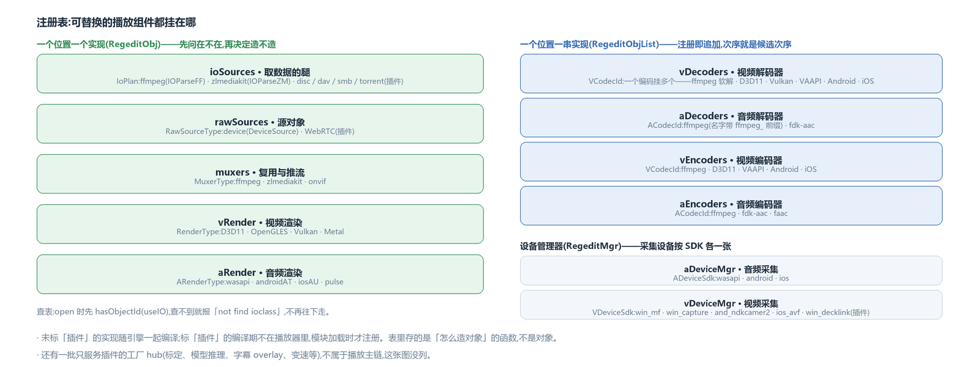Click the heading 设备管理器(RegeditMgr)

625,247
